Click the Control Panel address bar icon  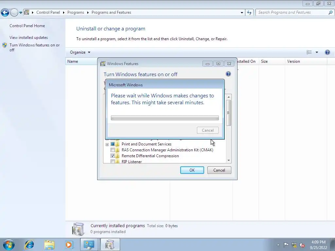(27, 12)
